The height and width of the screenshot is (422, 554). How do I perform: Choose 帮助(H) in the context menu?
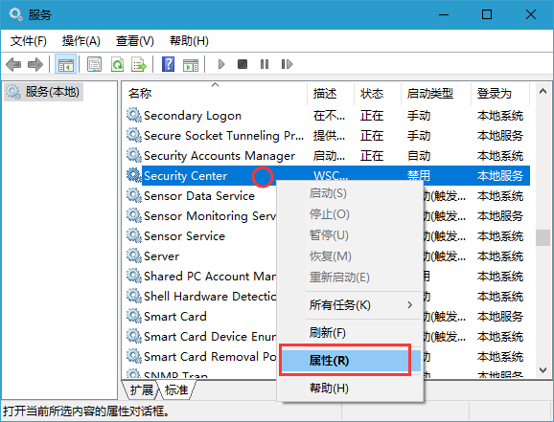point(350,389)
